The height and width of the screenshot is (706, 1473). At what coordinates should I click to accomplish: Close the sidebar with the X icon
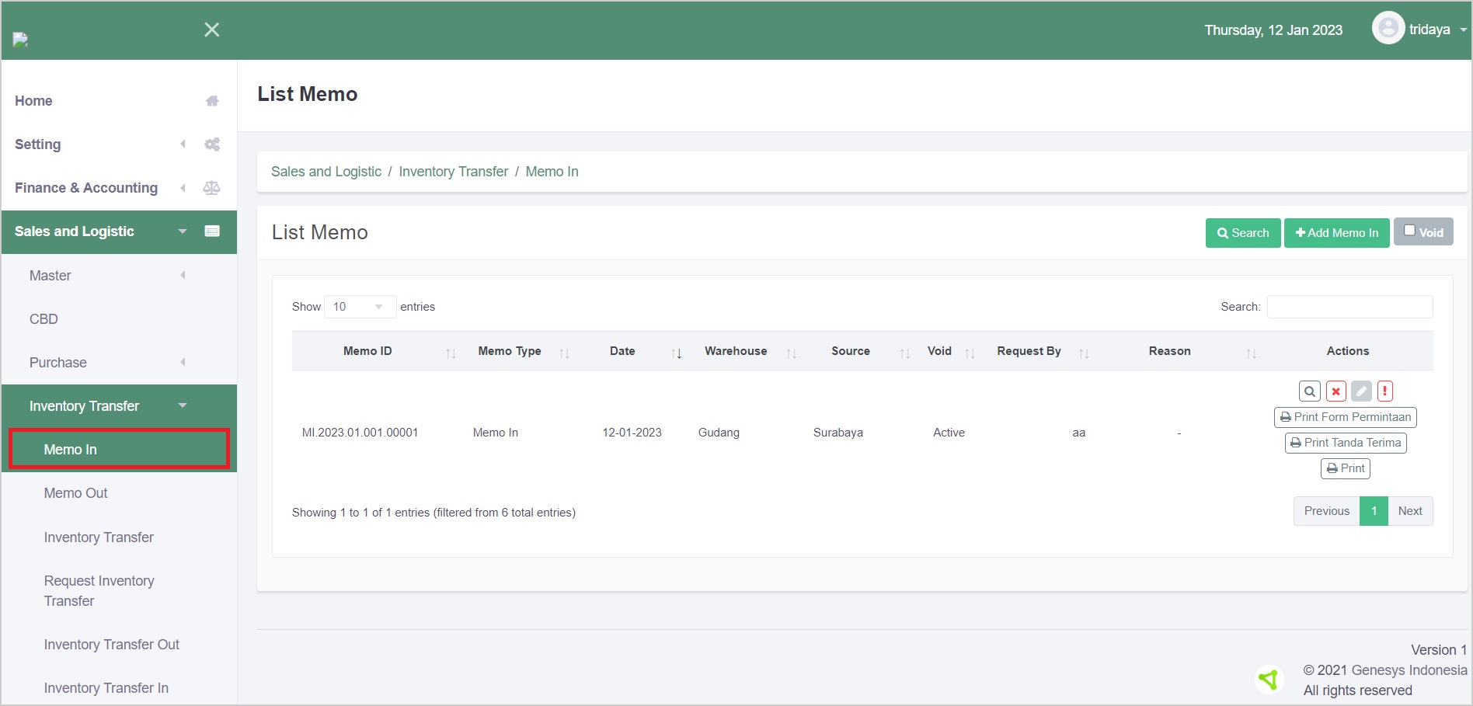(x=211, y=30)
